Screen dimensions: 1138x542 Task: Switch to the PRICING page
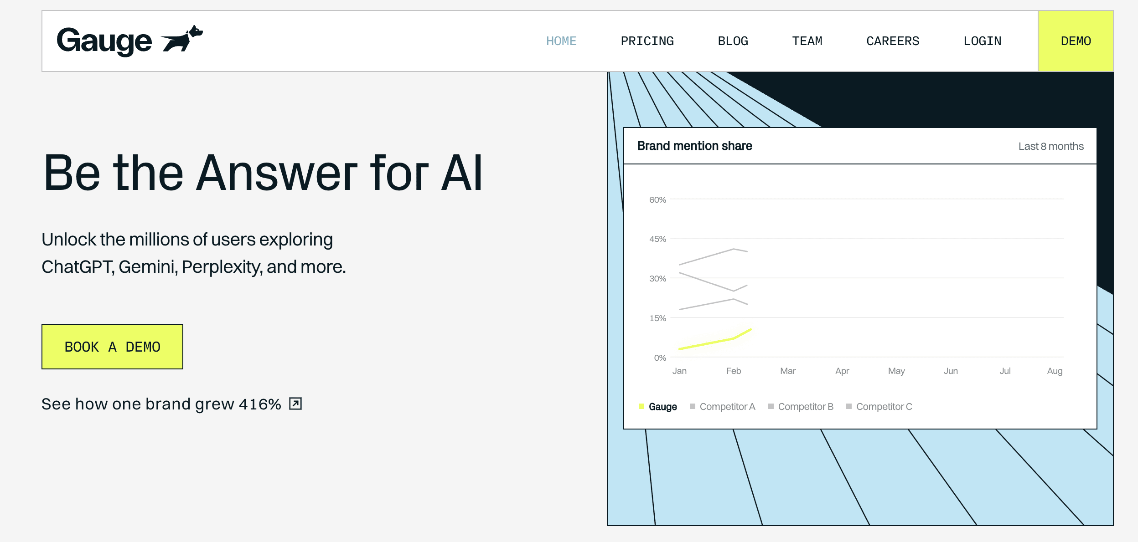(647, 41)
